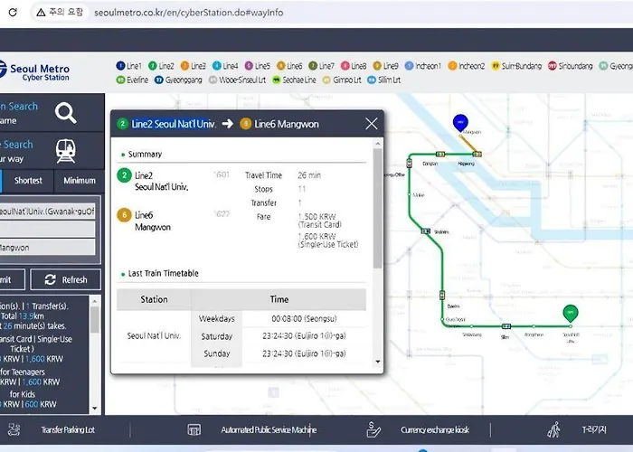This screenshot has height=452, width=633.
Task: Click the Line2 green circle in summary
Action: [125, 175]
